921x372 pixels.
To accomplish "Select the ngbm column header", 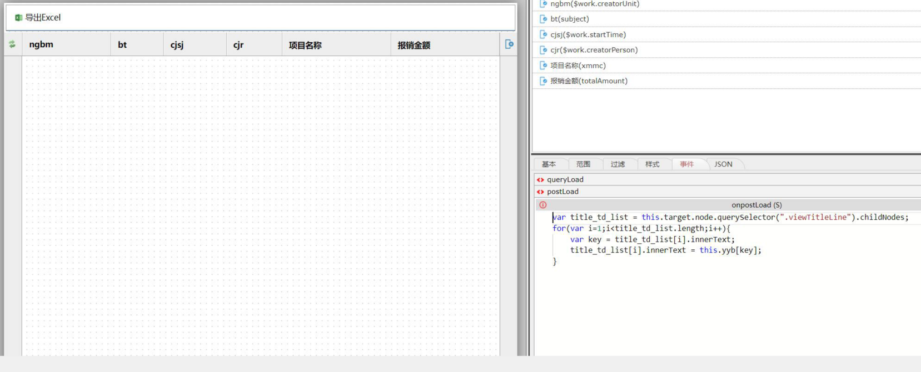I will point(42,45).
